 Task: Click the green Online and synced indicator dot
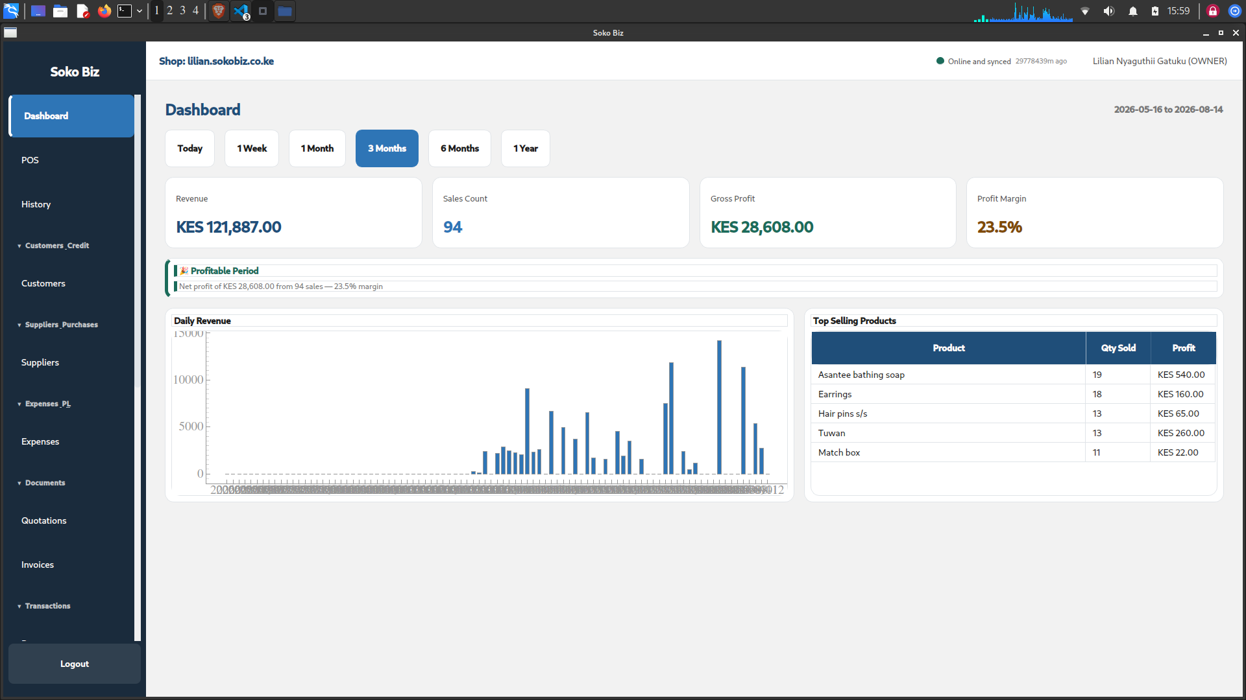click(940, 61)
